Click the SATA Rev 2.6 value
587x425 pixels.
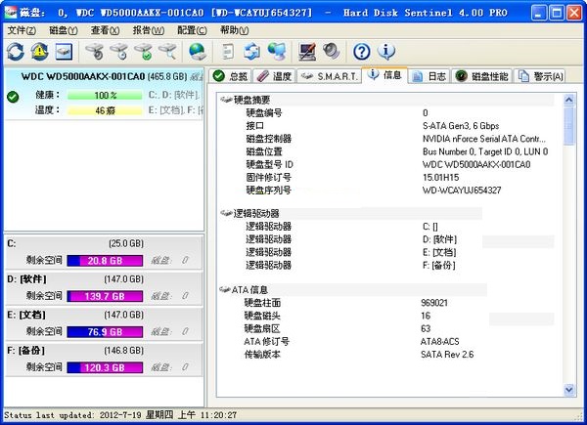click(x=447, y=354)
